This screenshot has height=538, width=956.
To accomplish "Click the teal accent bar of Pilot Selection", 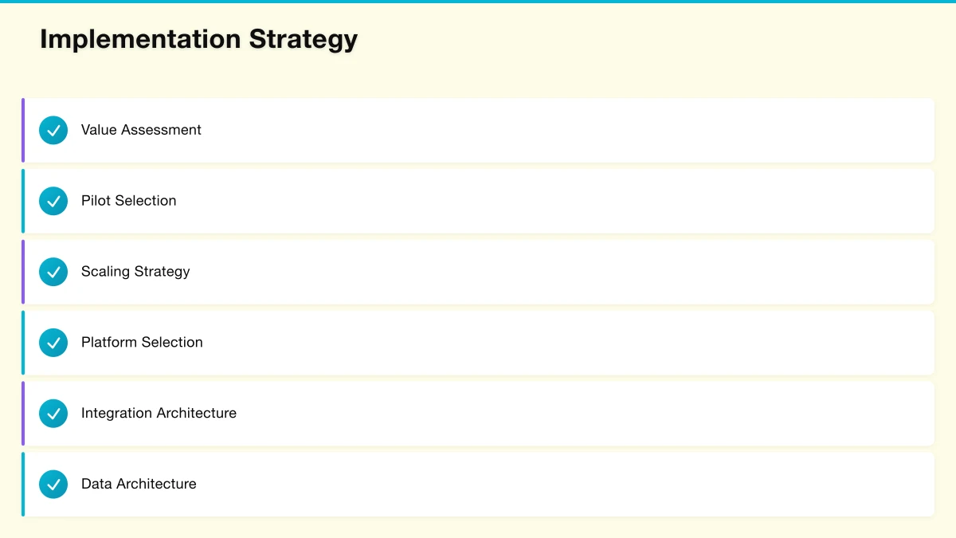I will (23, 201).
